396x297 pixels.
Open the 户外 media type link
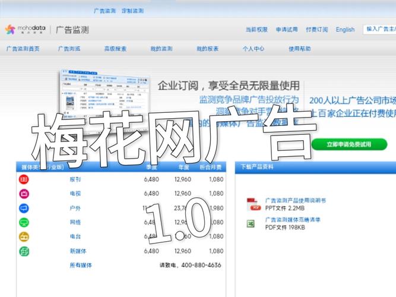click(75, 208)
